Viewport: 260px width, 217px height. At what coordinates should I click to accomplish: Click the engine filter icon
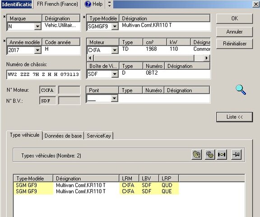(x=197, y=155)
